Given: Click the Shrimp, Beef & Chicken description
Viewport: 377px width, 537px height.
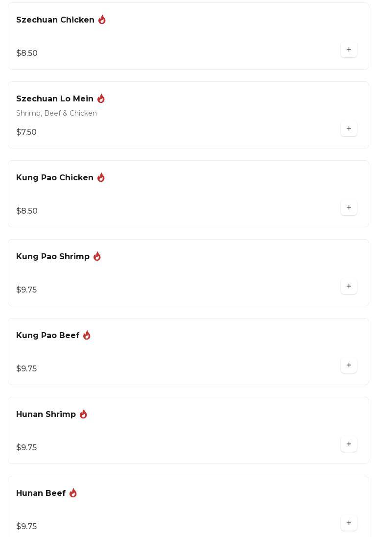Looking at the screenshot, I should click(x=56, y=113).
